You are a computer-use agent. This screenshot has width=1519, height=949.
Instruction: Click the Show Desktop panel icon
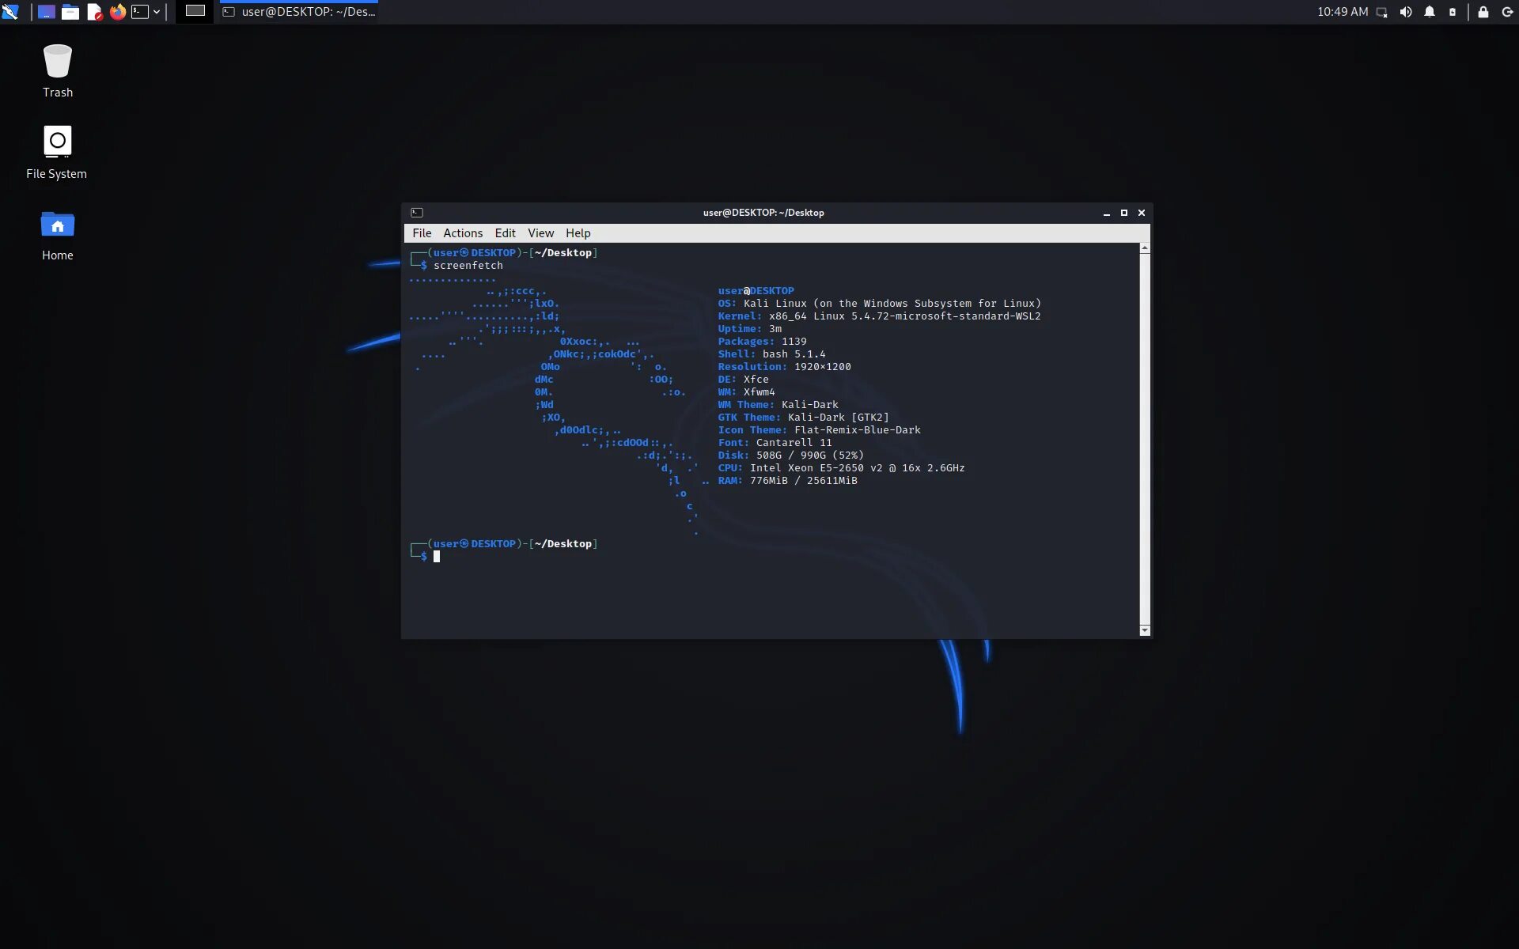tap(47, 12)
